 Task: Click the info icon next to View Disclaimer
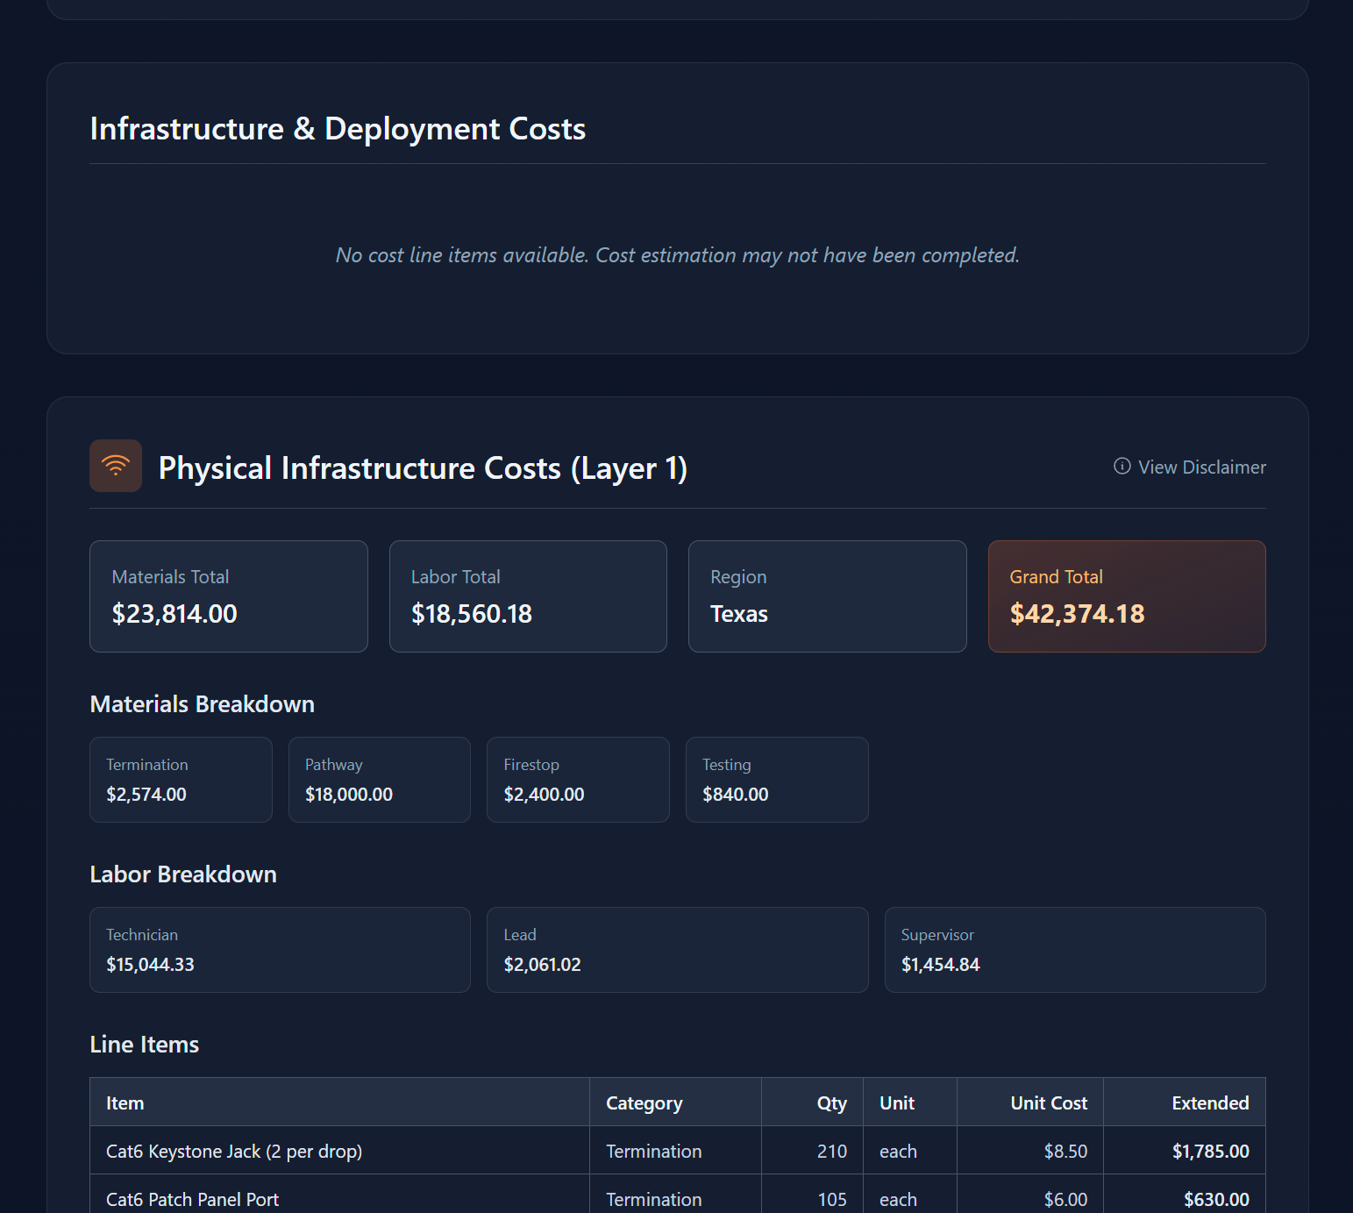pyautogui.click(x=1122, y=467)
